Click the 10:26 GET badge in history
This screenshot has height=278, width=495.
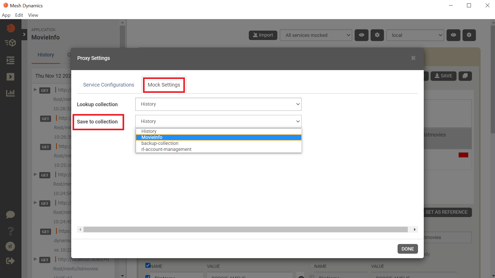[46, 119]
